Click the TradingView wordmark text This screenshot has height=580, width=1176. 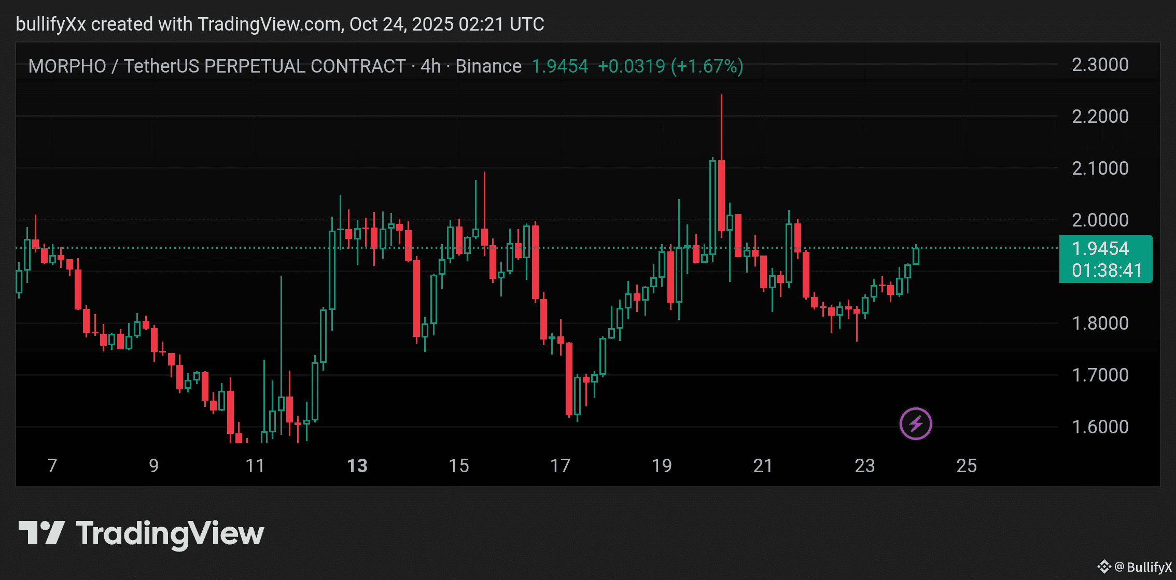coord(170,534)
